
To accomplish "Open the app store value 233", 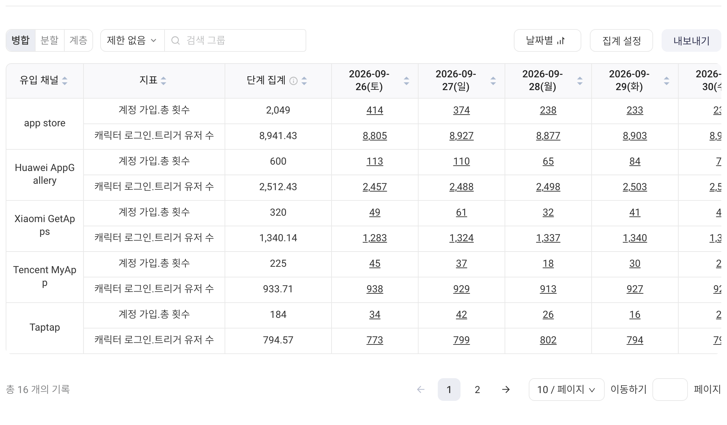I will coord(635,110).
